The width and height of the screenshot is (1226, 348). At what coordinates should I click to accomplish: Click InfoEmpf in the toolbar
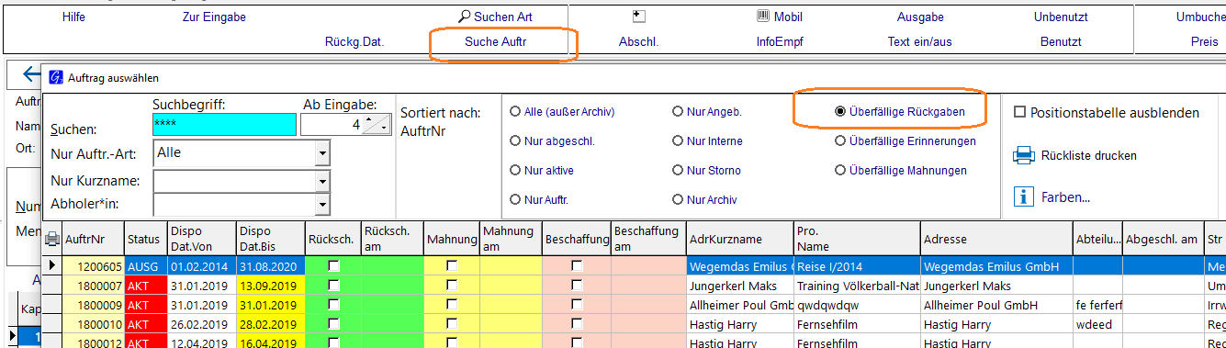(x=780, y=41)
